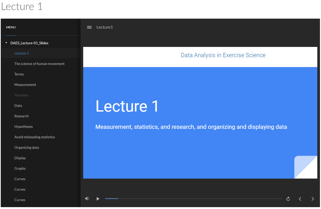Select Measurement in the slide menu
Viewport: 321px width, 209px height.
click(25, 85)
